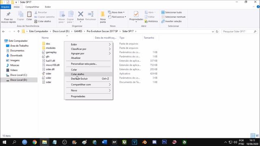Click the Histórico icon
This screenshot has height=146, width=260.
click(x=146, y=21)
